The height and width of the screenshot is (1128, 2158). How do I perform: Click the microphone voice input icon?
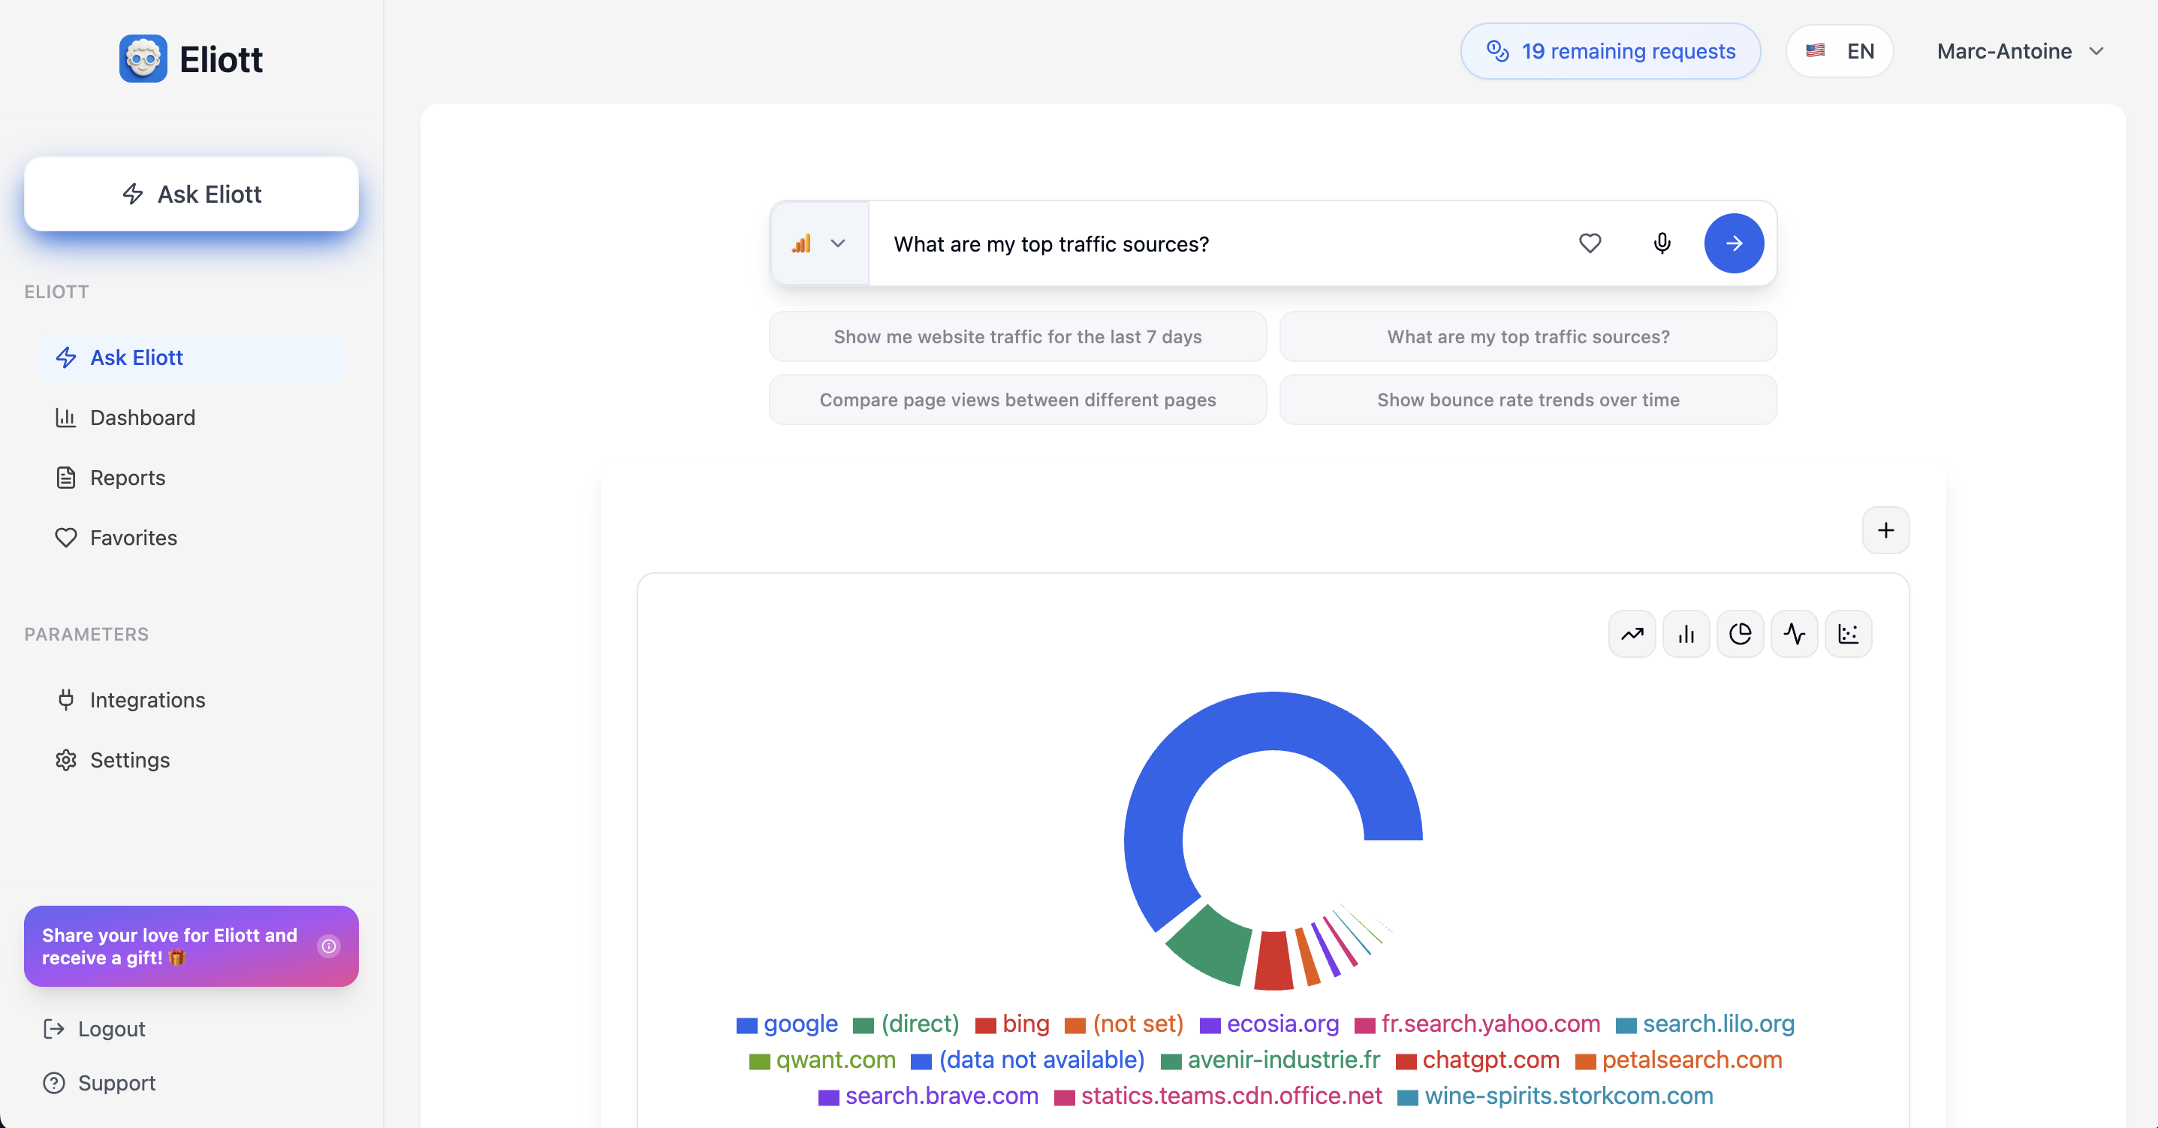pyautogui.click(x=1662, y=243)
